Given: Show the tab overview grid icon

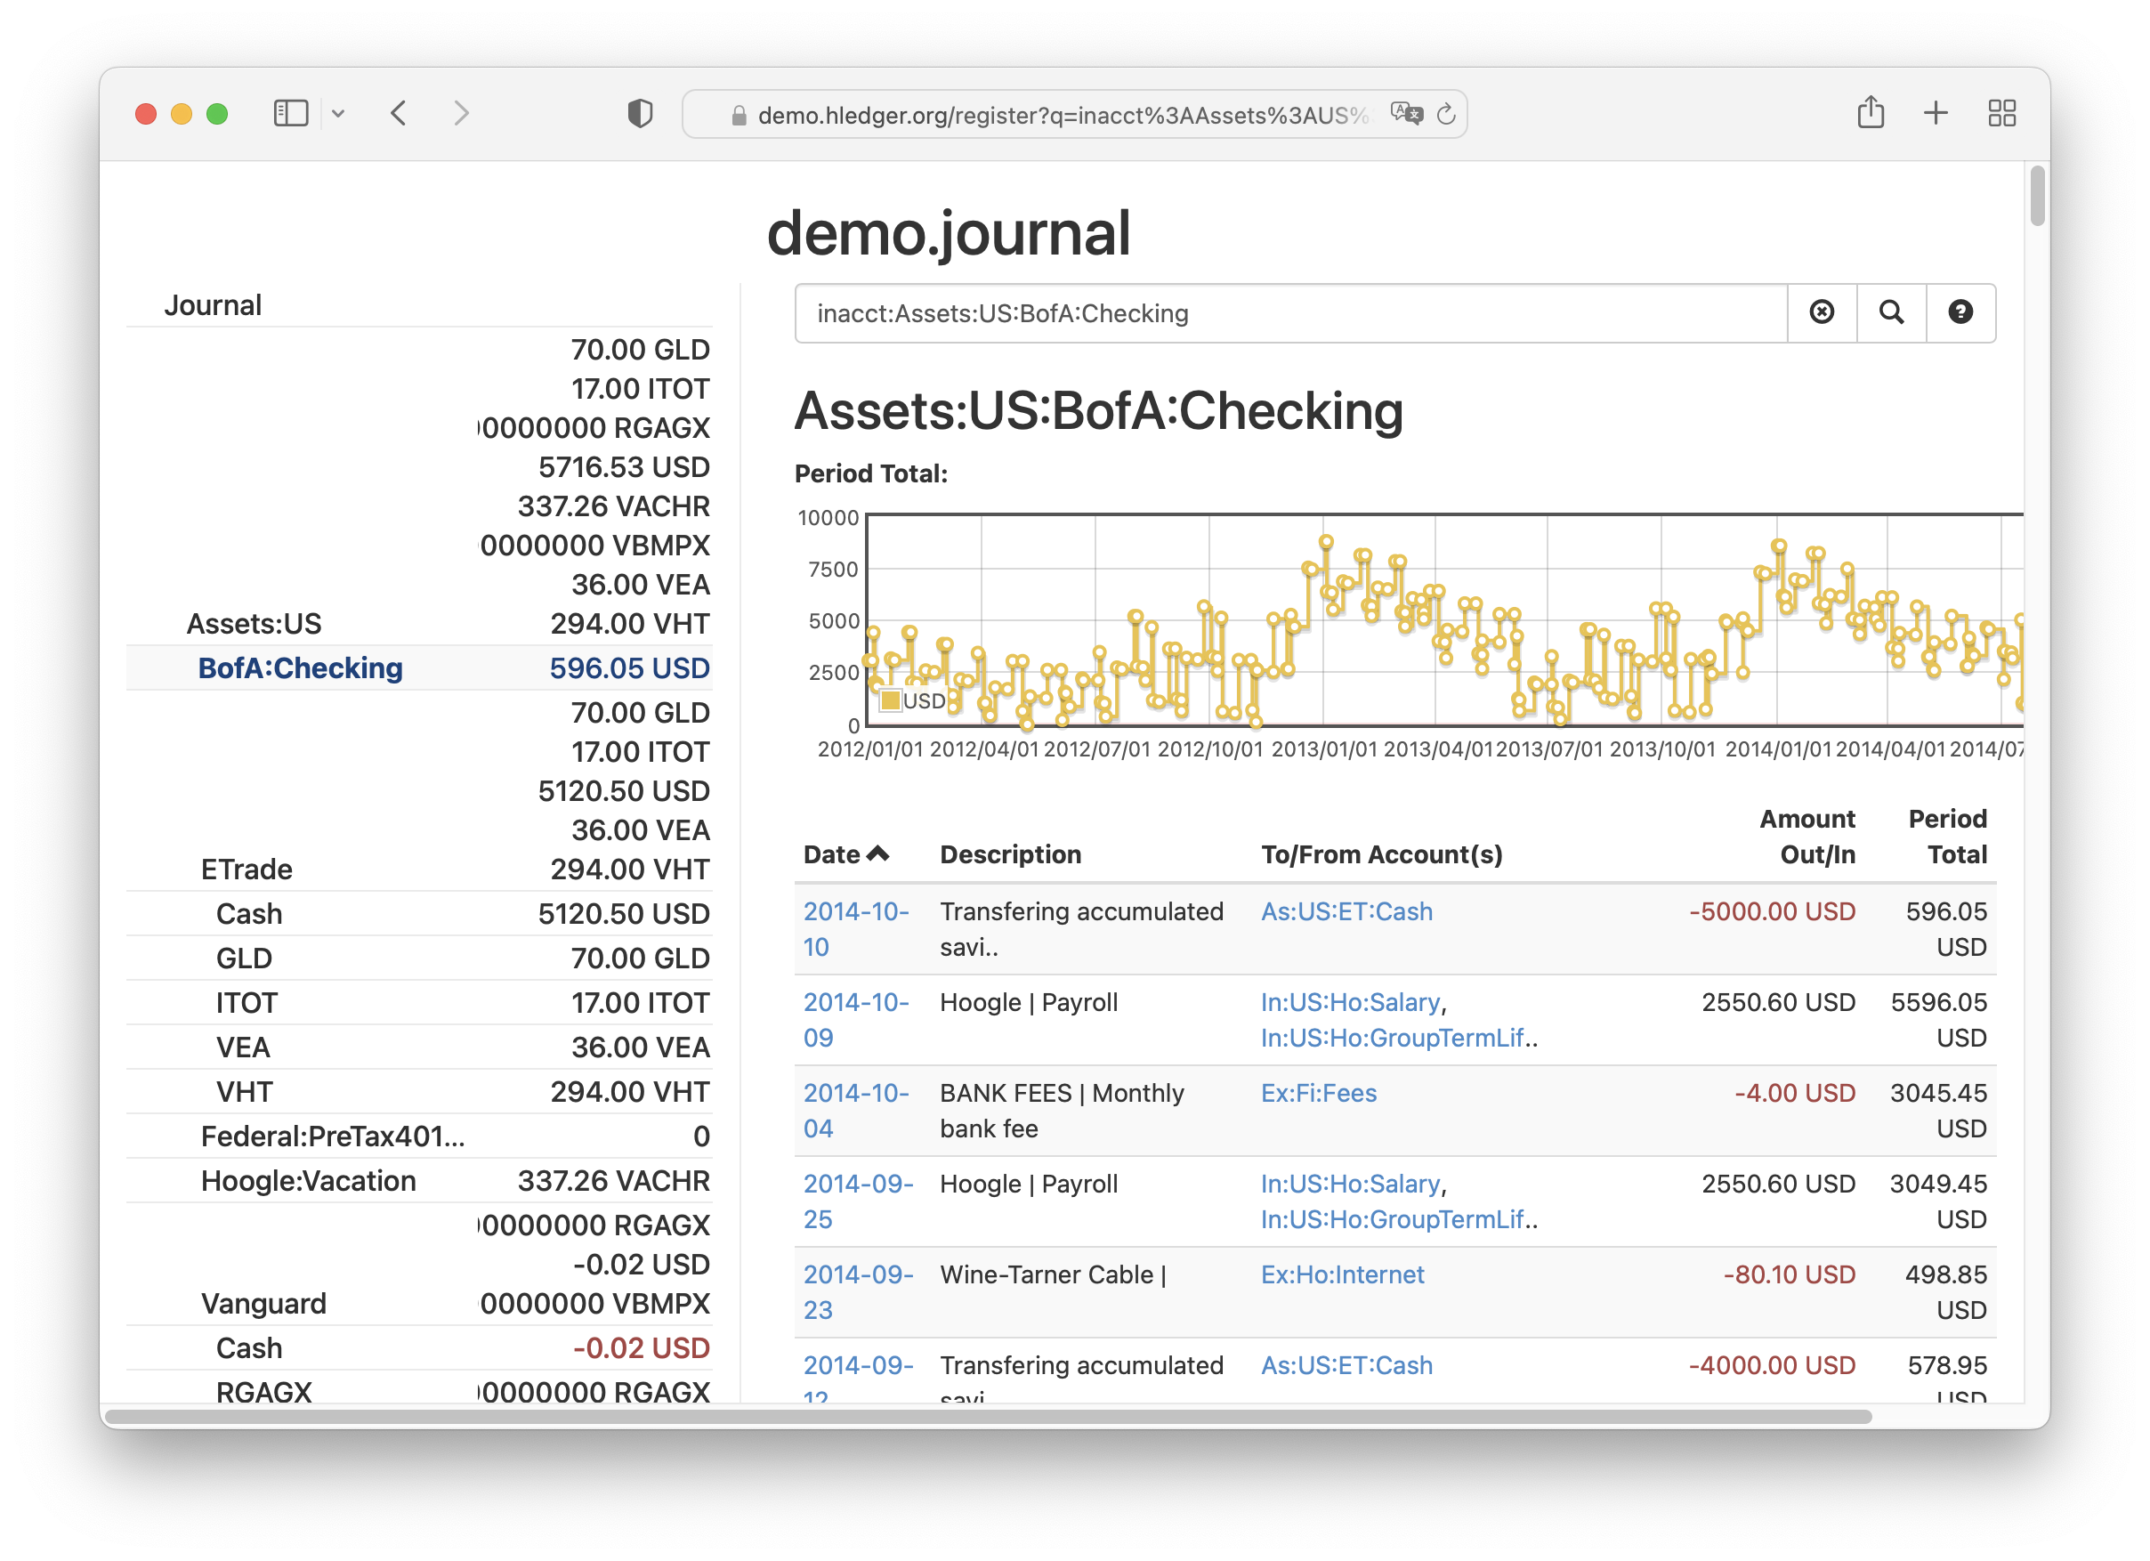Looking at the screenshot, I should 2001,114.
